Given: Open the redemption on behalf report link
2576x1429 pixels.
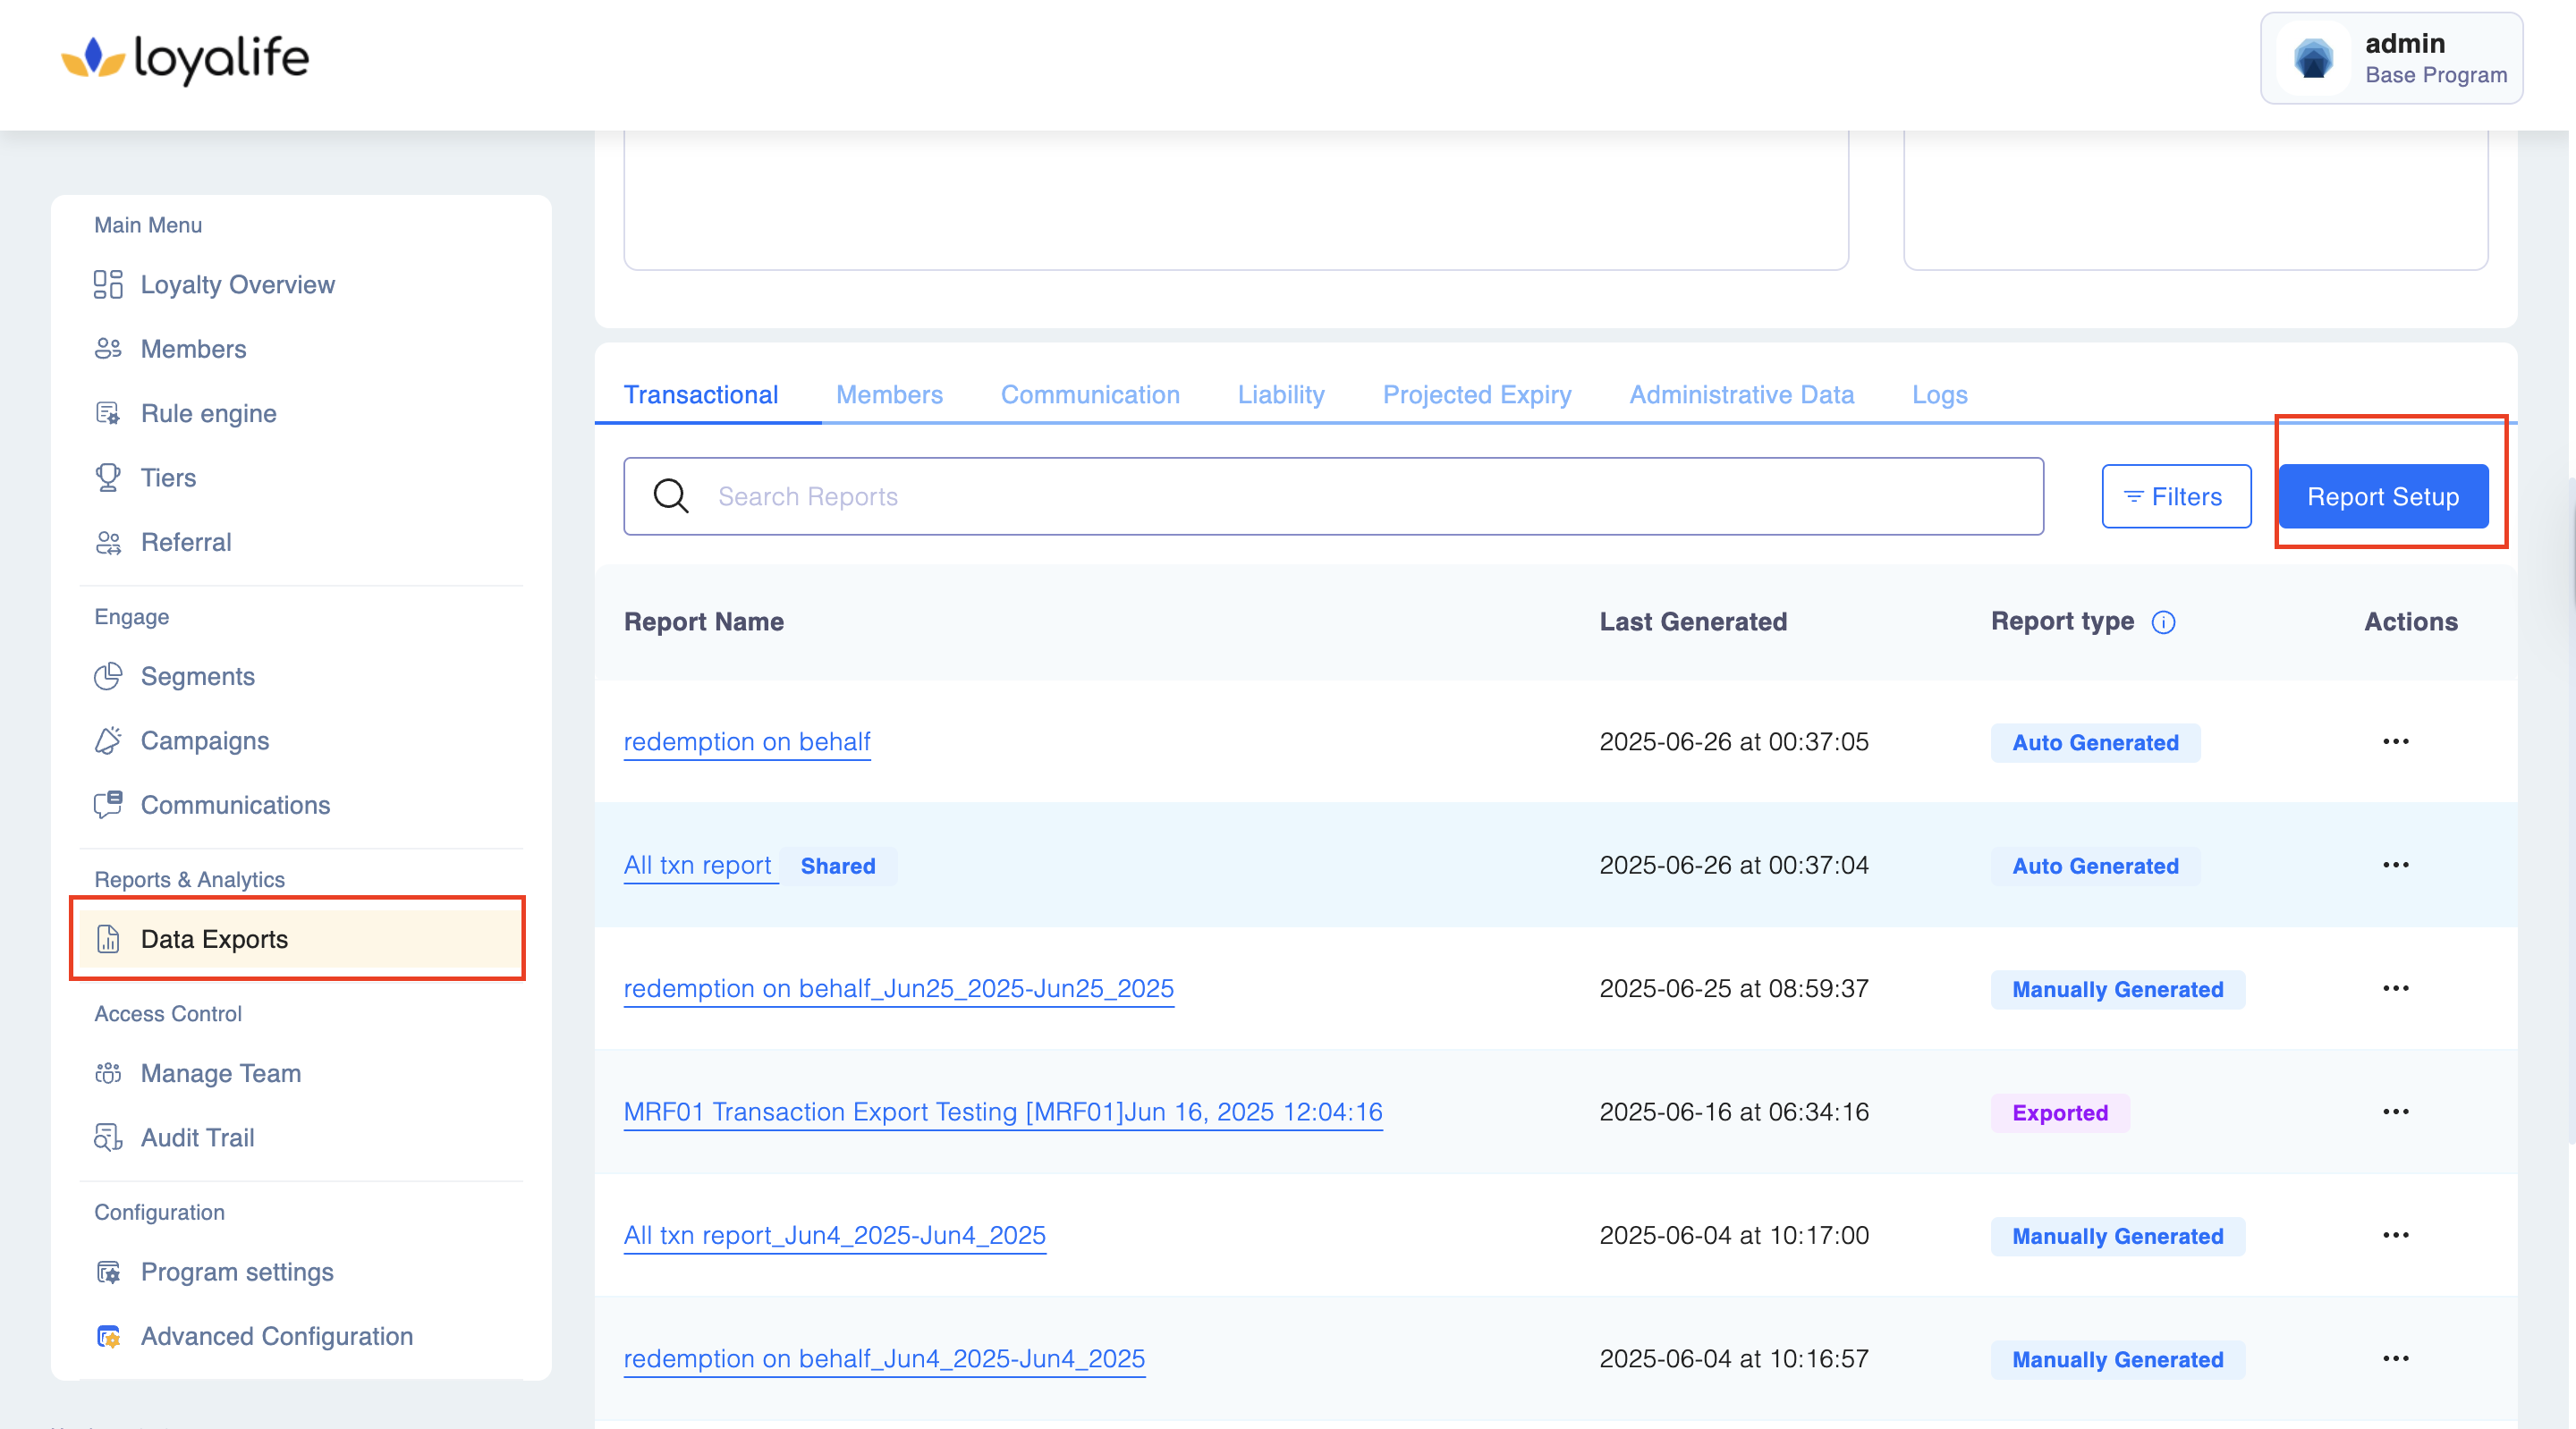Looking at the screenshot, I should click(747, 742).
